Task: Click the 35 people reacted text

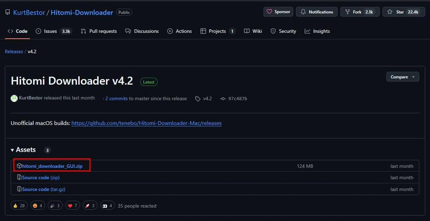Action: pyautogui.click(x=137, y=205)
